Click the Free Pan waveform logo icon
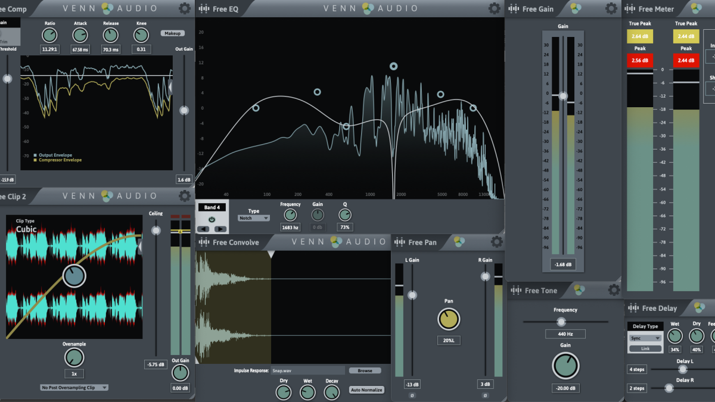Image resolution: width=715 pixels, height=402 pixels. click(400, 242)
